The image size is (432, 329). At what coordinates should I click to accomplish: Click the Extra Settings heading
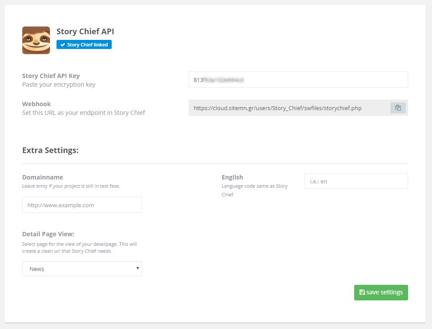pos(50,150)
